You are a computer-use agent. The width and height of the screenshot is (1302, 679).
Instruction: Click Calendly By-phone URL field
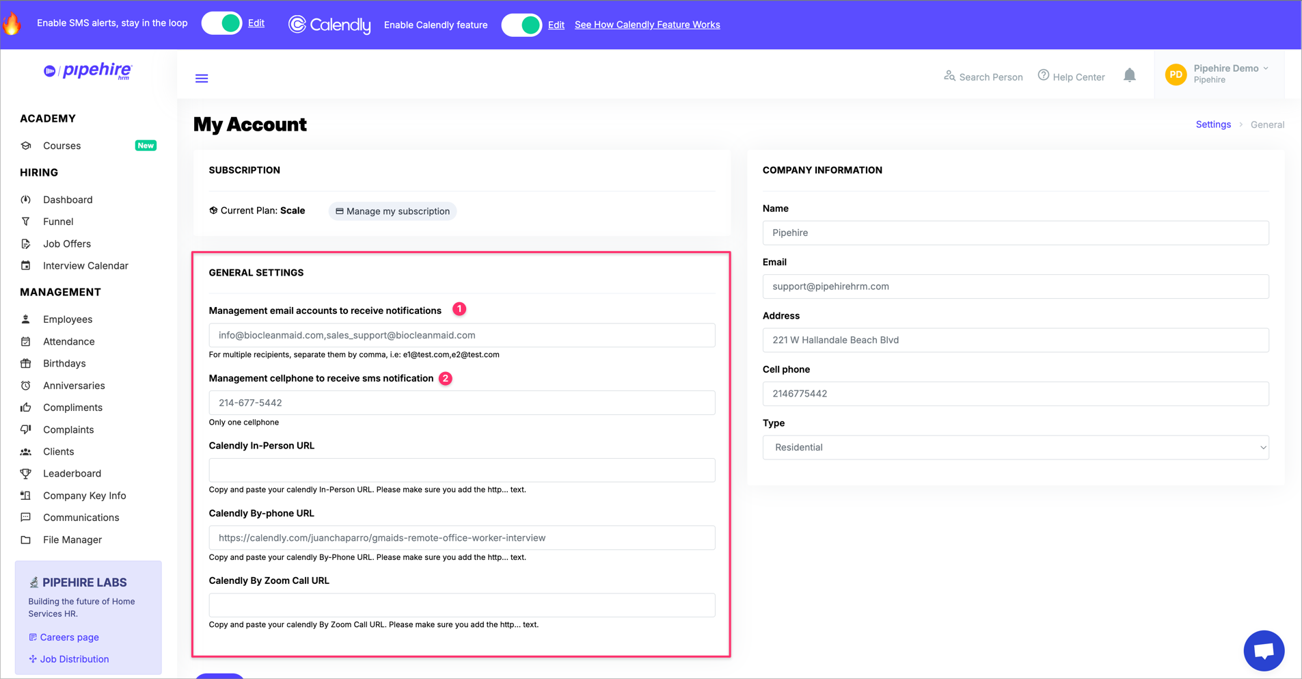pos(462,537)
